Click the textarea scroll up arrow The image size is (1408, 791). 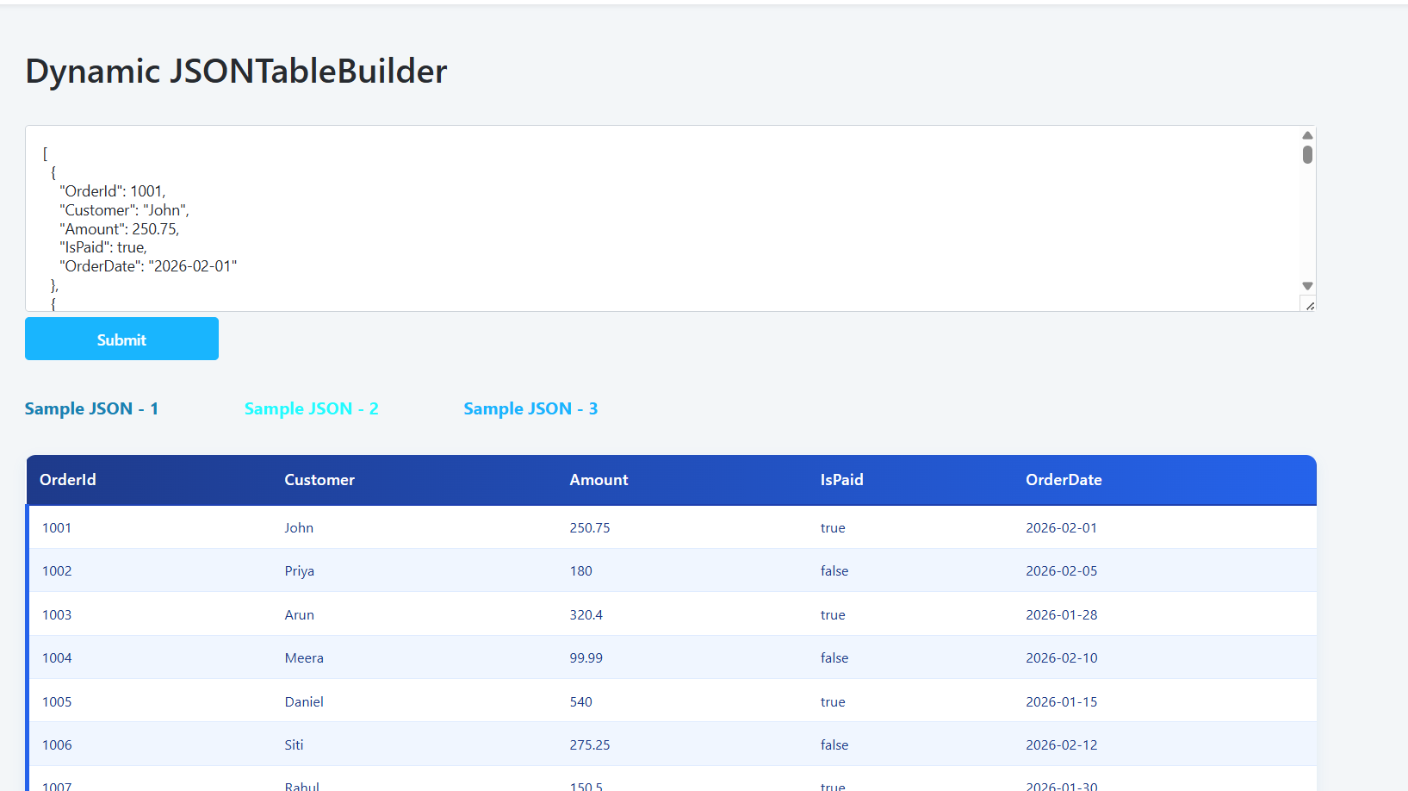click(1307, 135)
